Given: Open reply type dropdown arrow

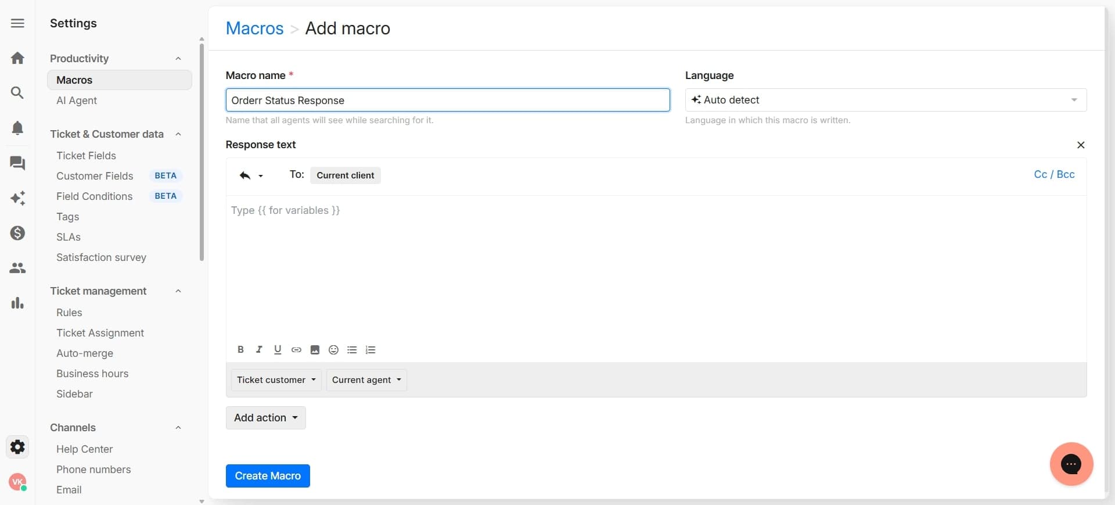Looking at the screenshot, I should (261, 176).
